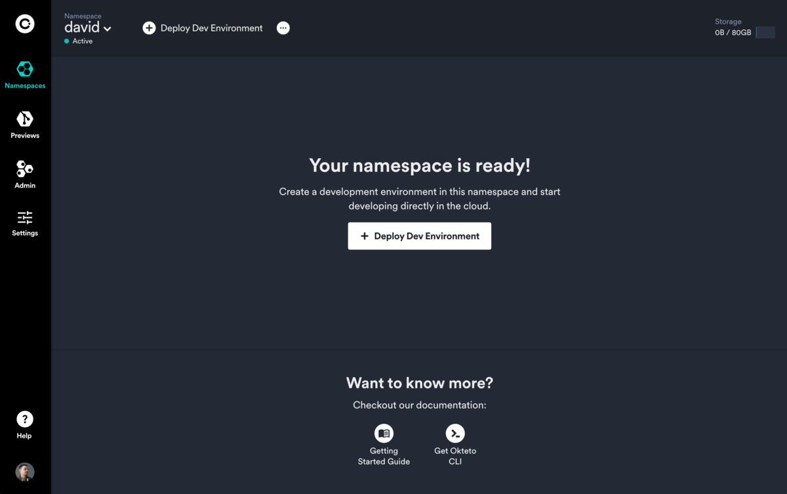The height and width of the screenshot is (494, 787).
Task: Click the central Deploy Dev Environment button
Action: coord(419,236)
